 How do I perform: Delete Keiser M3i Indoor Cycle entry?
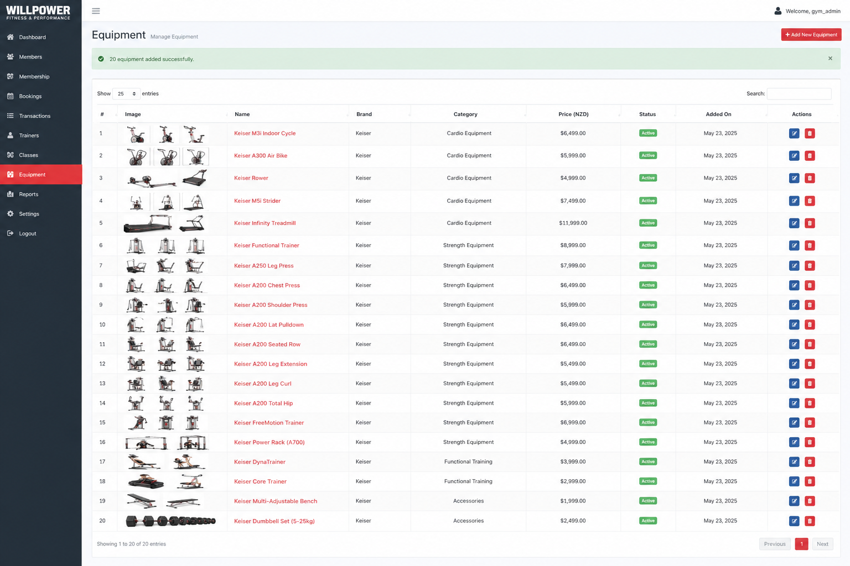[x=810, y=133]
